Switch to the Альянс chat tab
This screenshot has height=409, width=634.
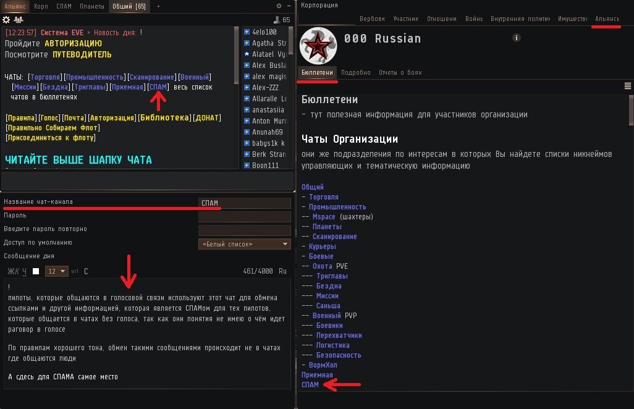[x=15, y=6]
